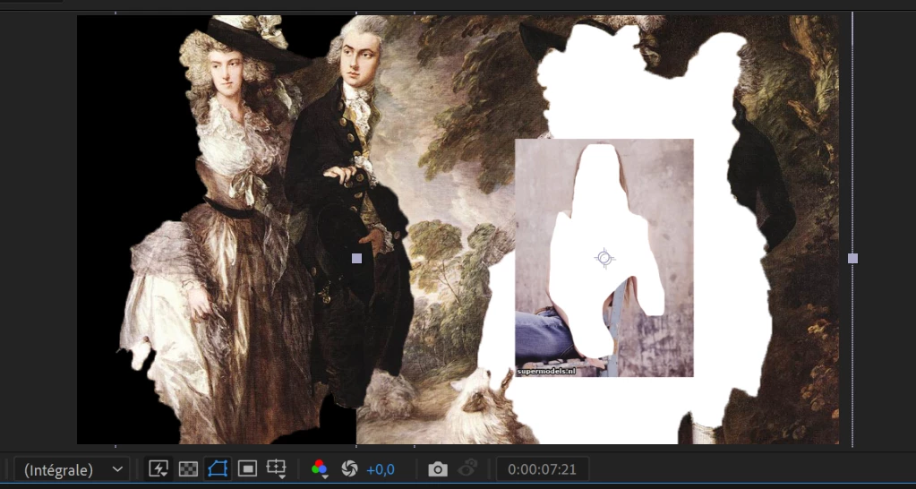Open the Fast Previews lightning menu

click(x=158, y=468)
